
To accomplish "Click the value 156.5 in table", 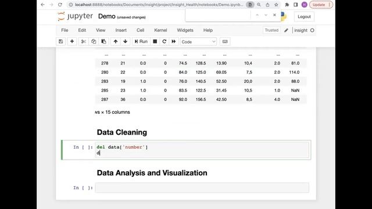I will [201, 99].
